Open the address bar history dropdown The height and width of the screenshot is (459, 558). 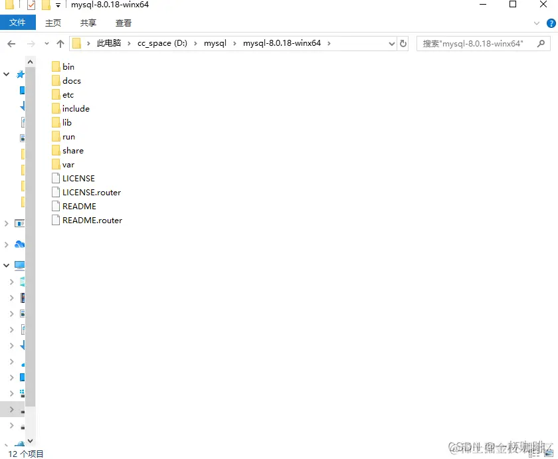pos(391,44)
